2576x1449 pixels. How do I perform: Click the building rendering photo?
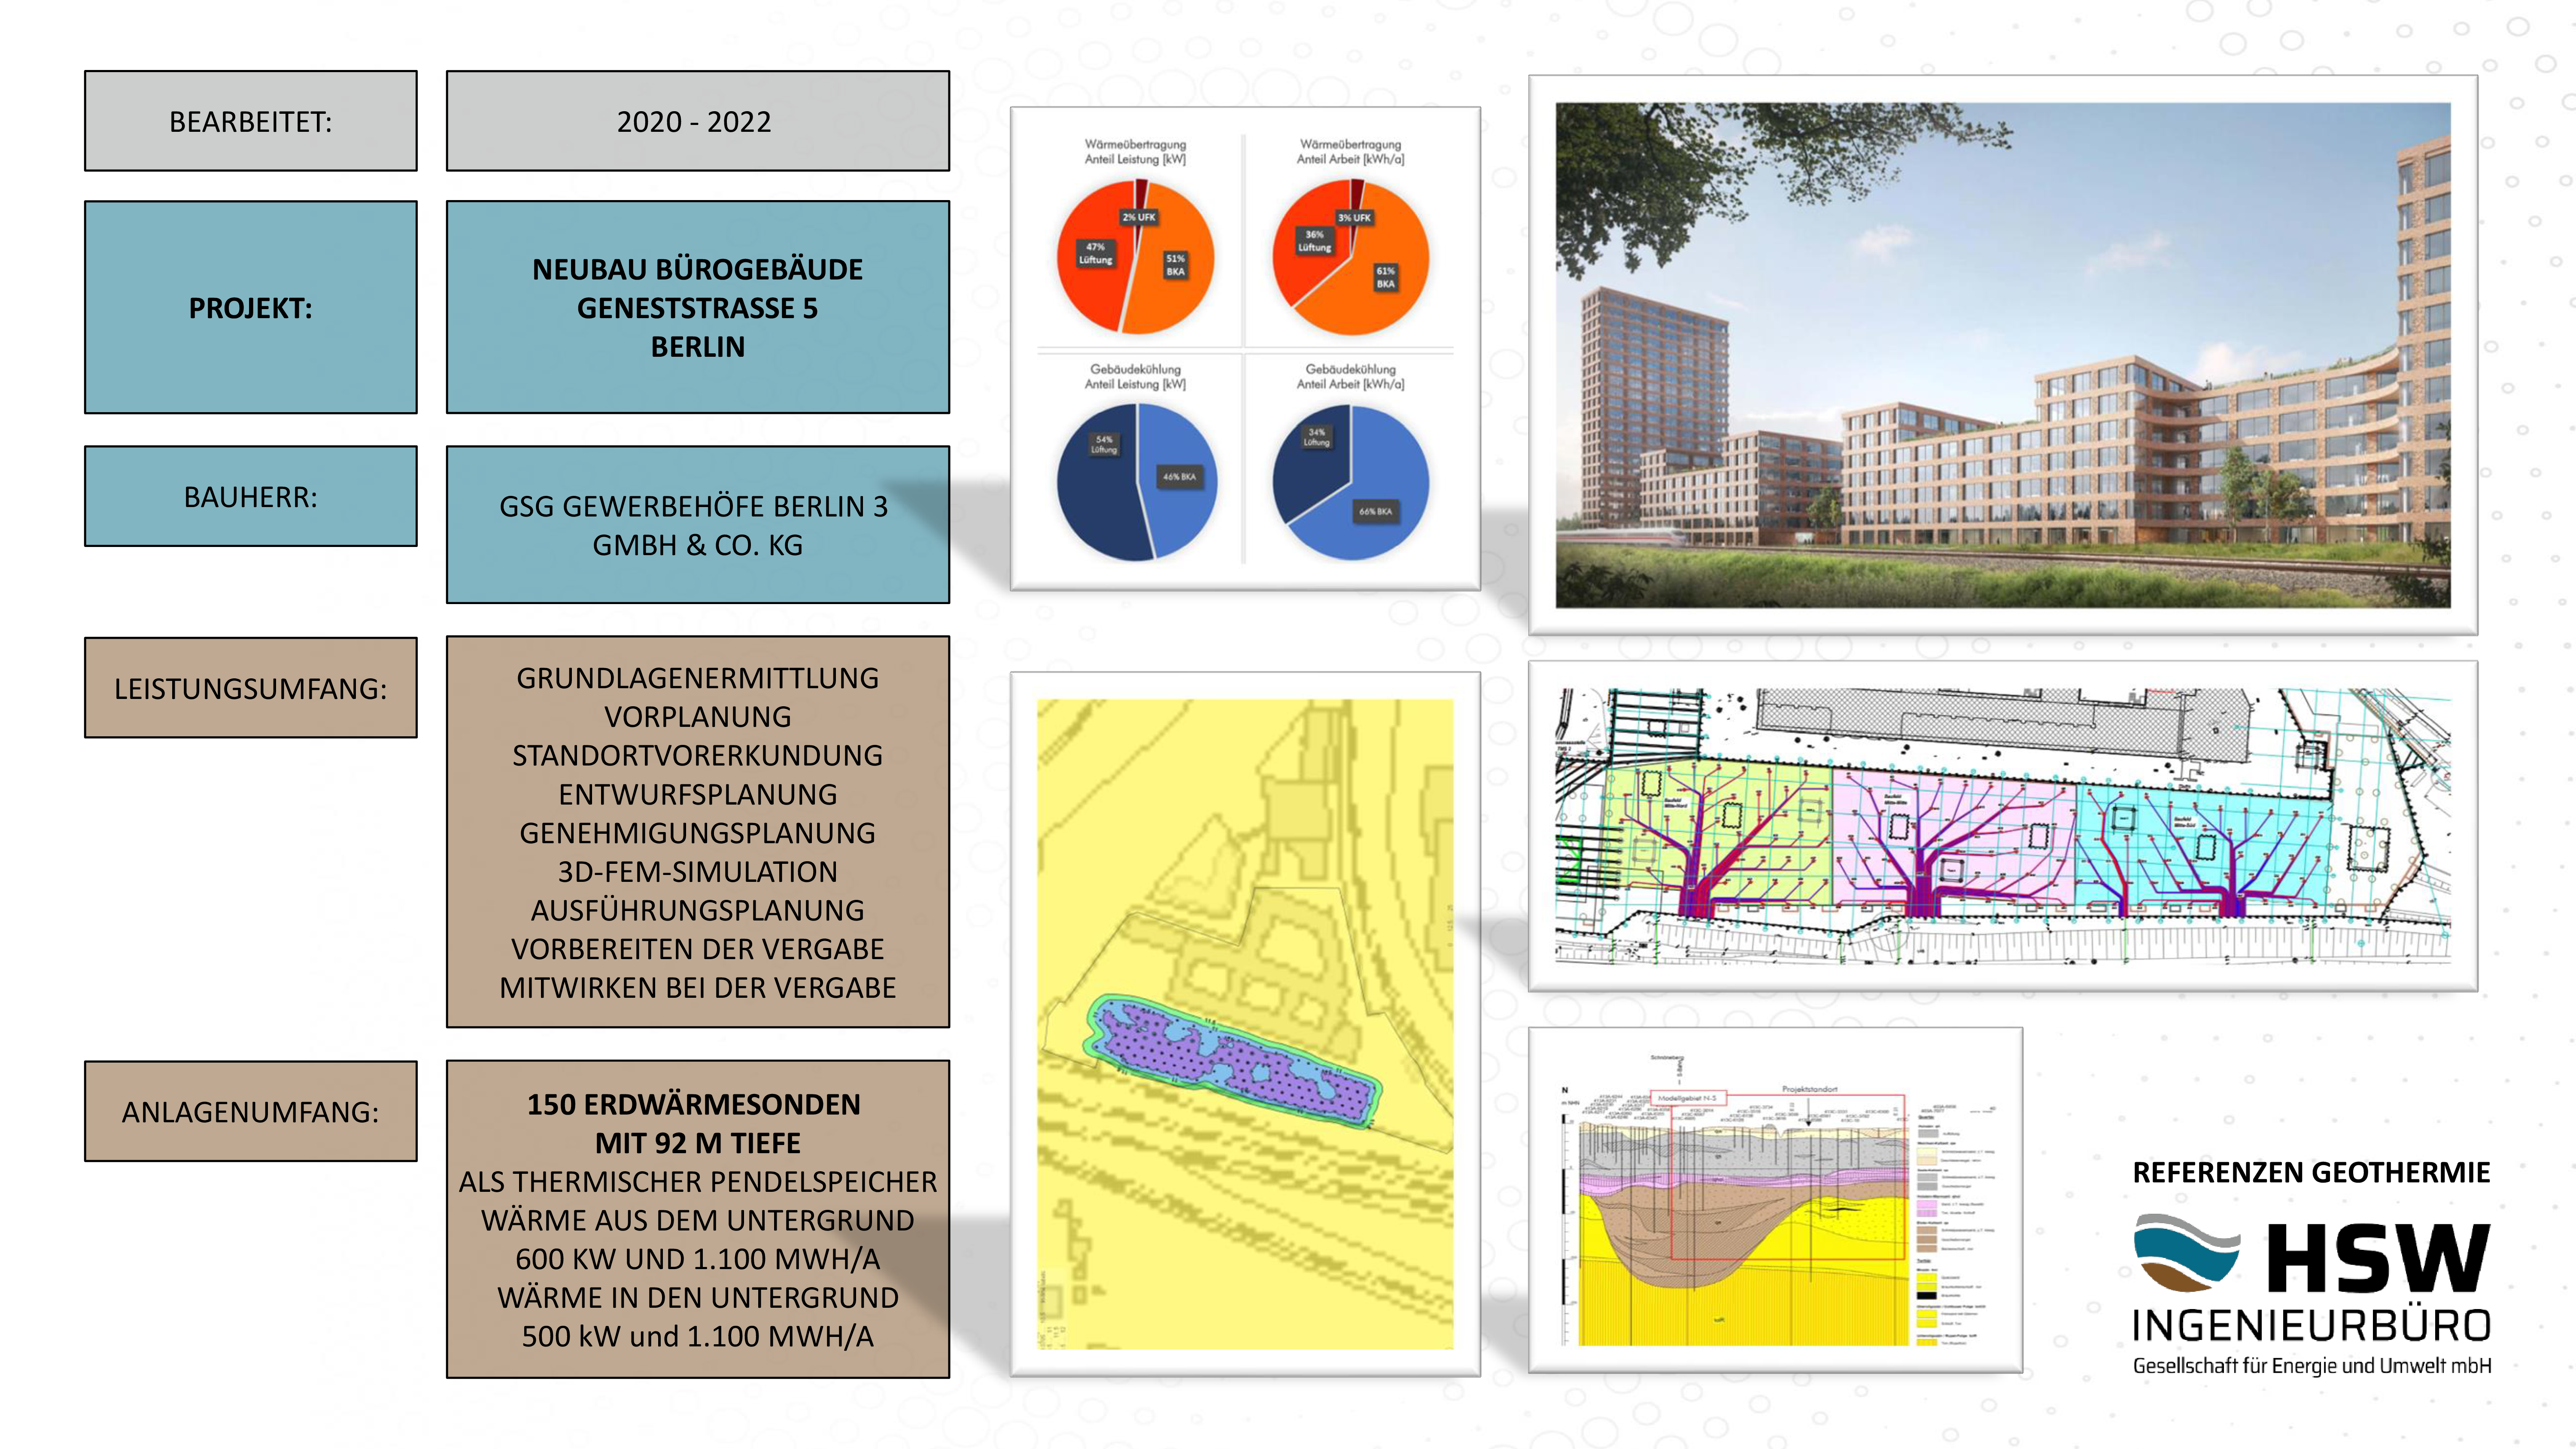point(2002,355)
